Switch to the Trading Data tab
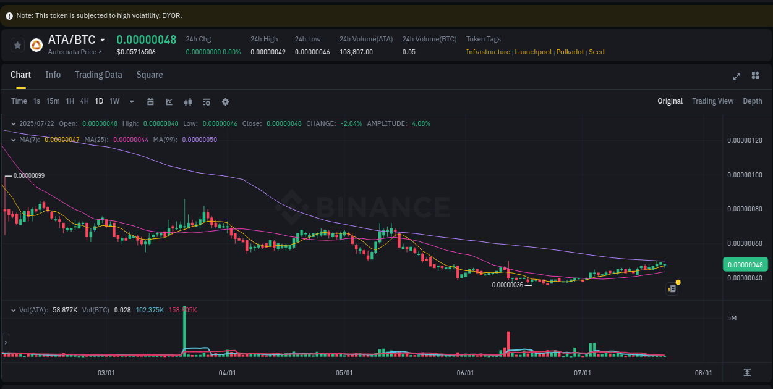 tap(98, 75)
